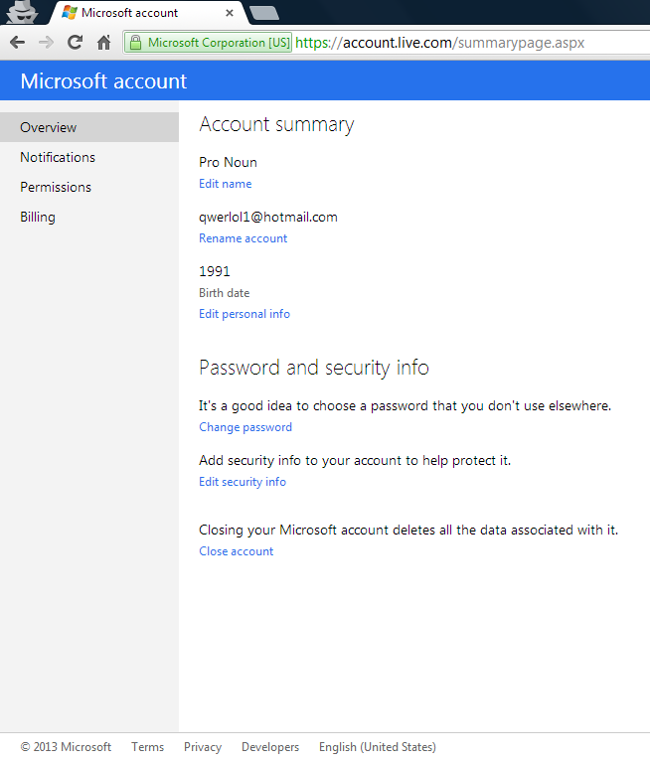Image resolution: width=650 pixels, height=763 pixels.
Task: Close the Microsoft account tab
Action: coord(230,13)
